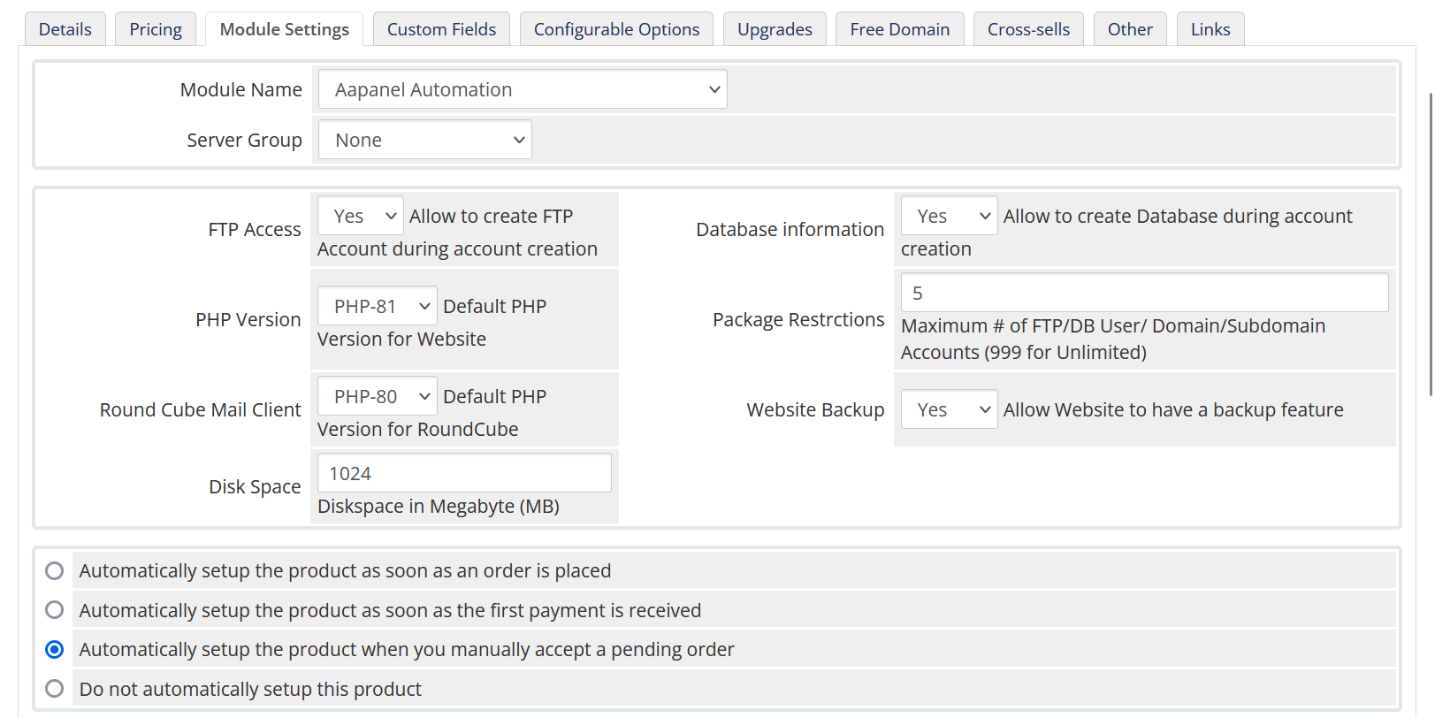The height and width of the screenshot is (718, 1435).
Task: Open the Cross-sells tab
Action: pos(1028,29)
